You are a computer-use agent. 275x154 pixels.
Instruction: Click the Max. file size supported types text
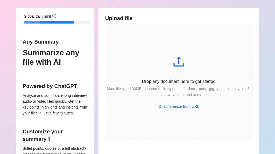coord(179,89)
